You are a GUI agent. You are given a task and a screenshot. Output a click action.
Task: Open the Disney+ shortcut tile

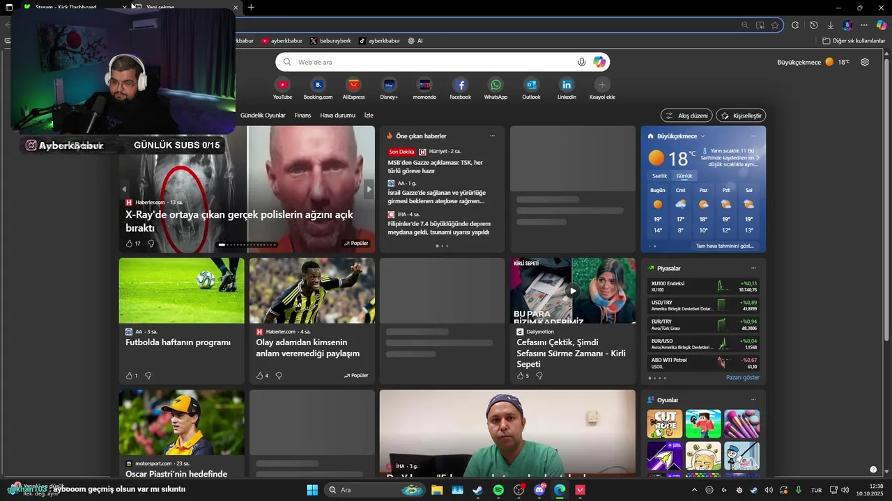(x=389, y=84)
